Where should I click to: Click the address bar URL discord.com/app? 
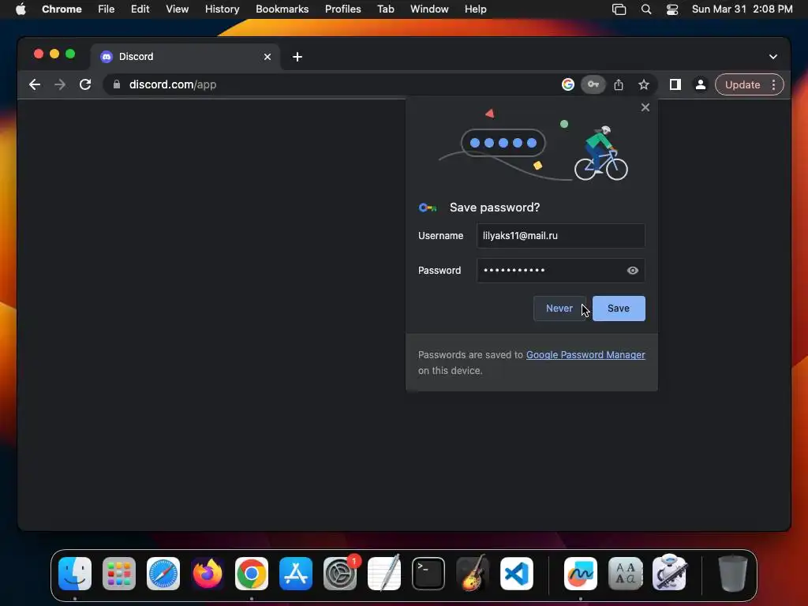(x=173, y=84)
